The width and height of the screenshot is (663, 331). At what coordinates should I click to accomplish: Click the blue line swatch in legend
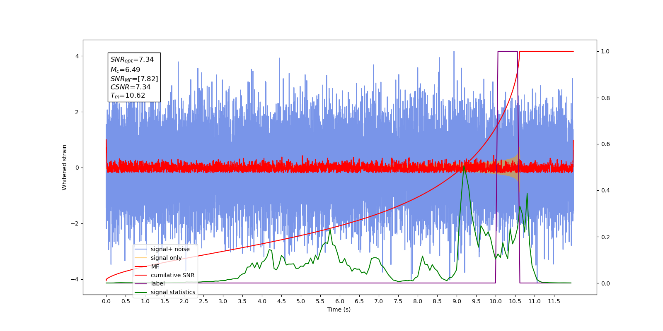(141, 249)
